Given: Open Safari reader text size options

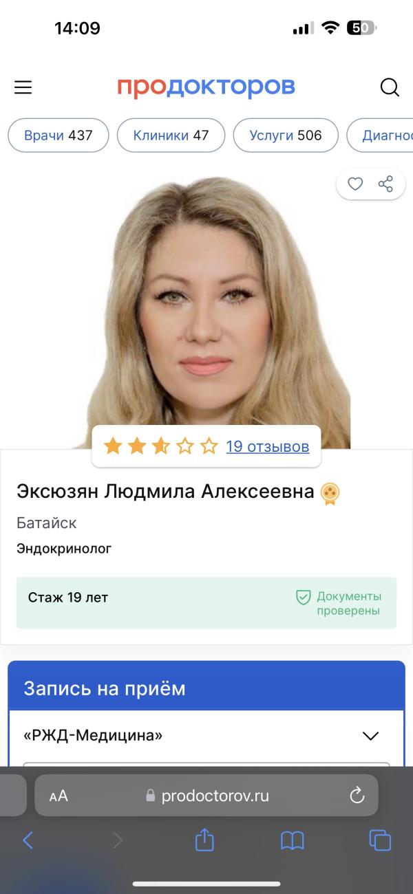Looking at the screenshot, I should coord(59,796).
